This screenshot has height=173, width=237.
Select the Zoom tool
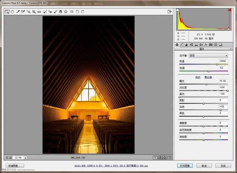pos(7,12)
